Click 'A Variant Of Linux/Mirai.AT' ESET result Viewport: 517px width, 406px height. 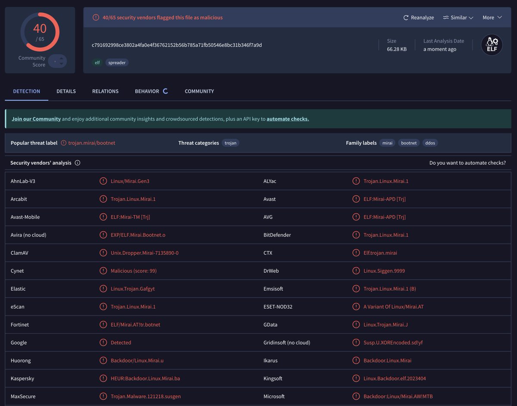[x=394, y=307]
